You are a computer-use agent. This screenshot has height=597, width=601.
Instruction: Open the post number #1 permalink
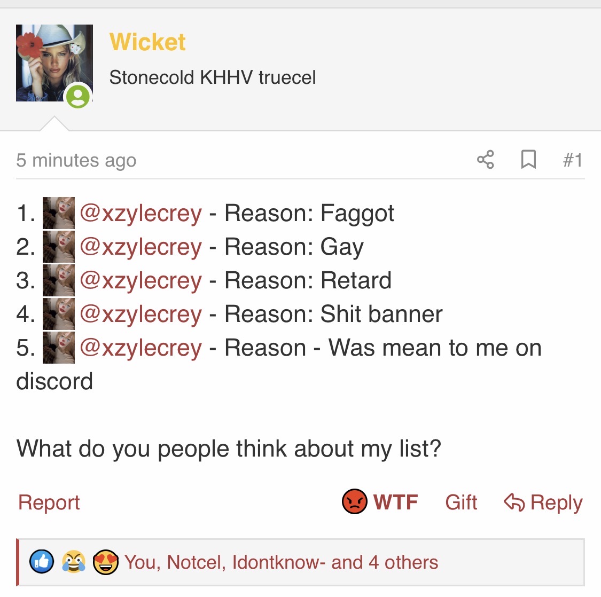pyautogui.click(x=573, y=160)
